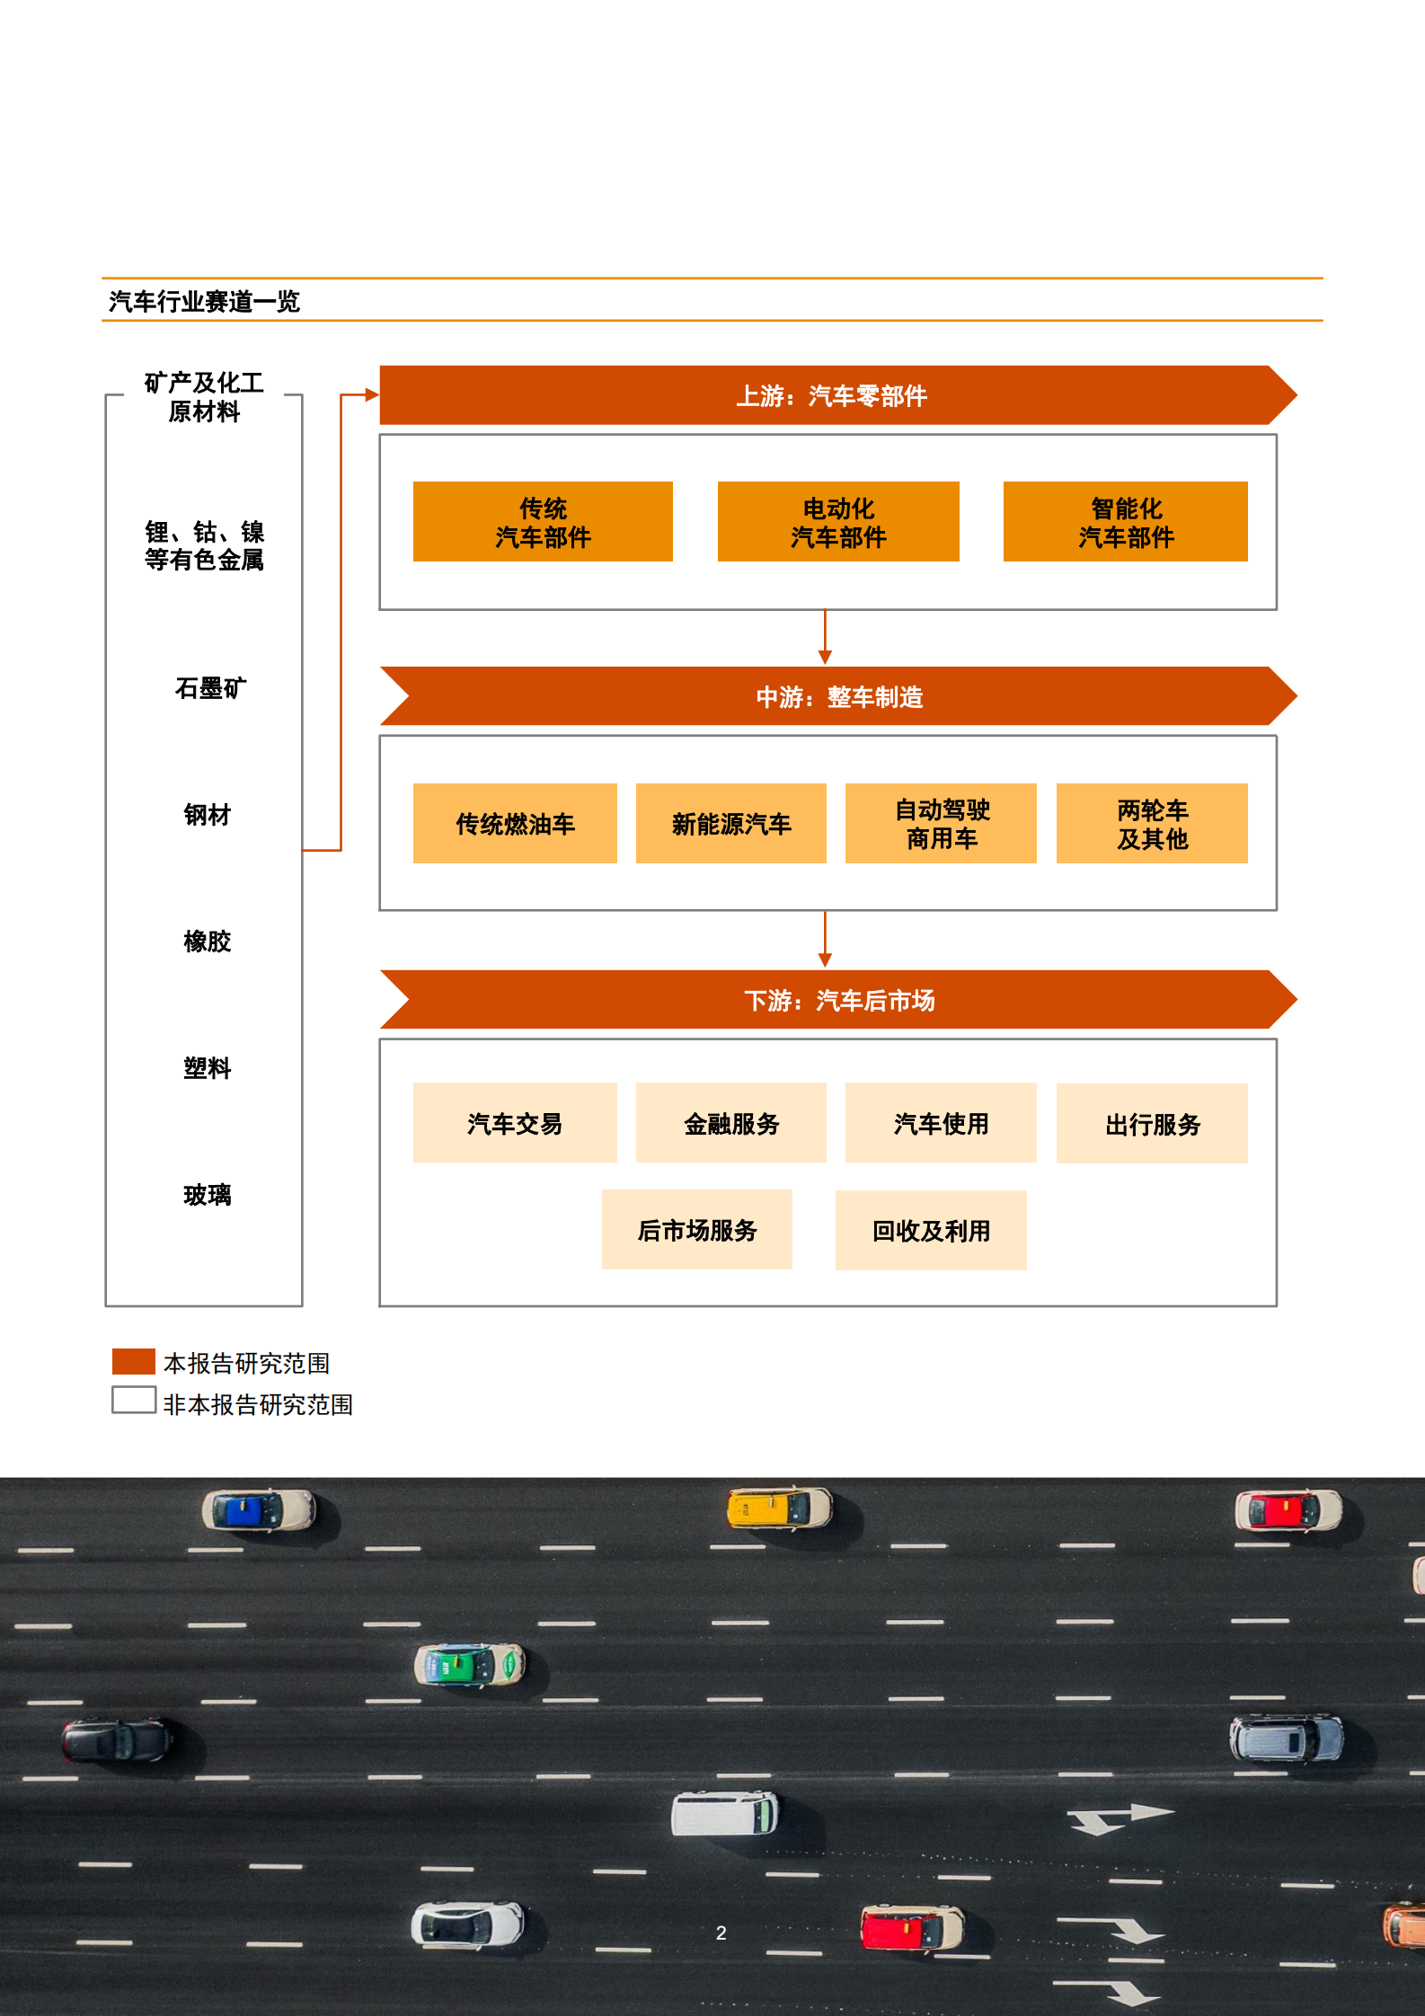Click the 钢材 text
The height and width of the screenshot is (2016, 1425).
tap(208, 815)
